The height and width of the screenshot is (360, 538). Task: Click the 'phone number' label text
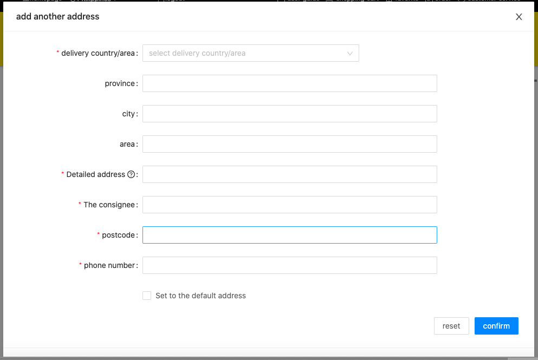point(109,265)
